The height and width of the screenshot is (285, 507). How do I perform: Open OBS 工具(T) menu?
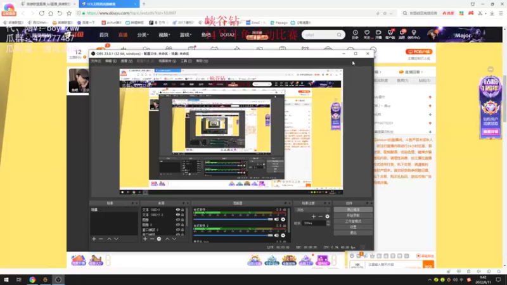click(x=186, y=61)
